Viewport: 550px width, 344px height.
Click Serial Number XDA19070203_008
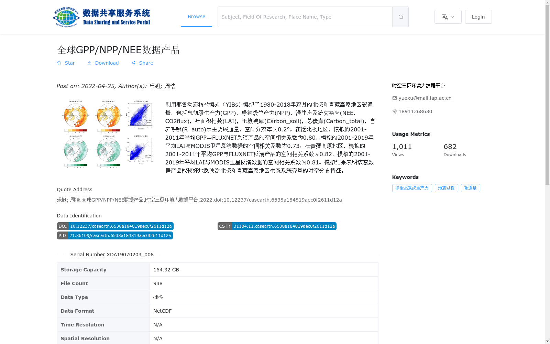click(112, 255)
